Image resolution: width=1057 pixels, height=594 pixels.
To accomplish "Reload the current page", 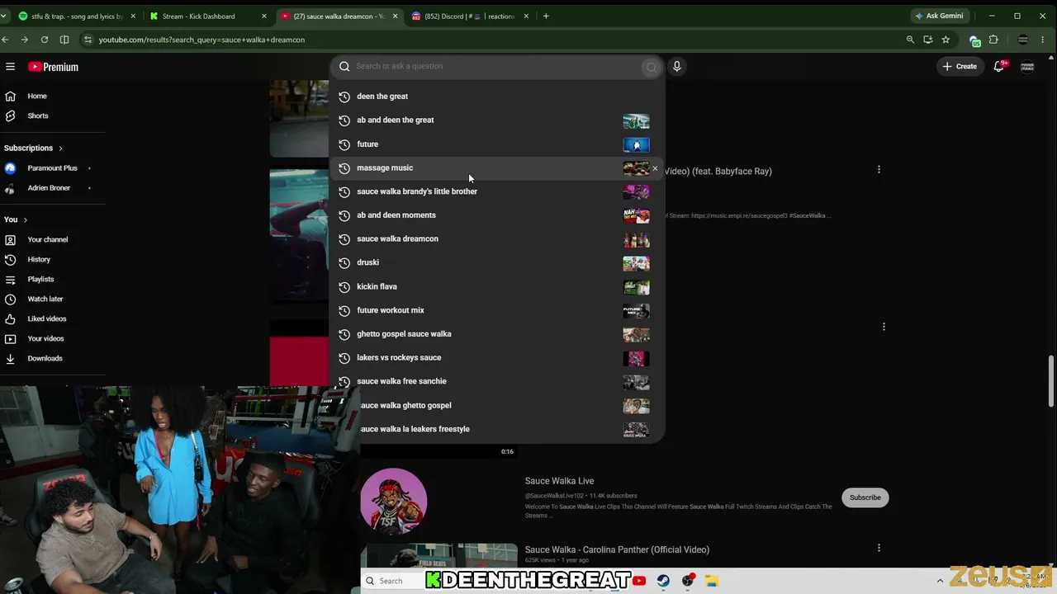I will (x=45, y=40).
